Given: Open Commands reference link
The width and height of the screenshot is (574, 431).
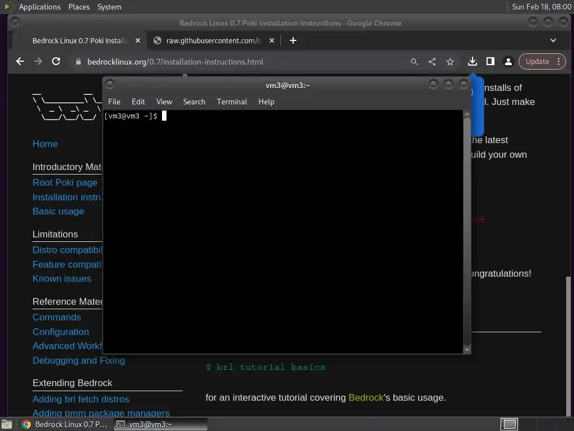Looking at the screenshot, I should tap(57, 318).
